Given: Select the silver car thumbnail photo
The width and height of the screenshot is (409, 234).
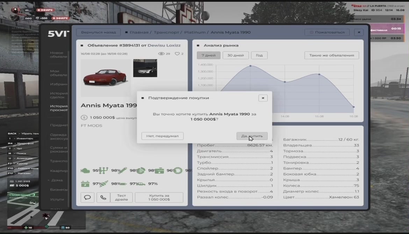Looking at the screenshot, I should coord(145,68).
